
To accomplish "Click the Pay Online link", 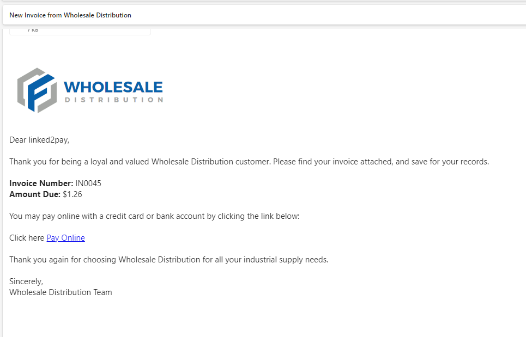I will [65, 238].
